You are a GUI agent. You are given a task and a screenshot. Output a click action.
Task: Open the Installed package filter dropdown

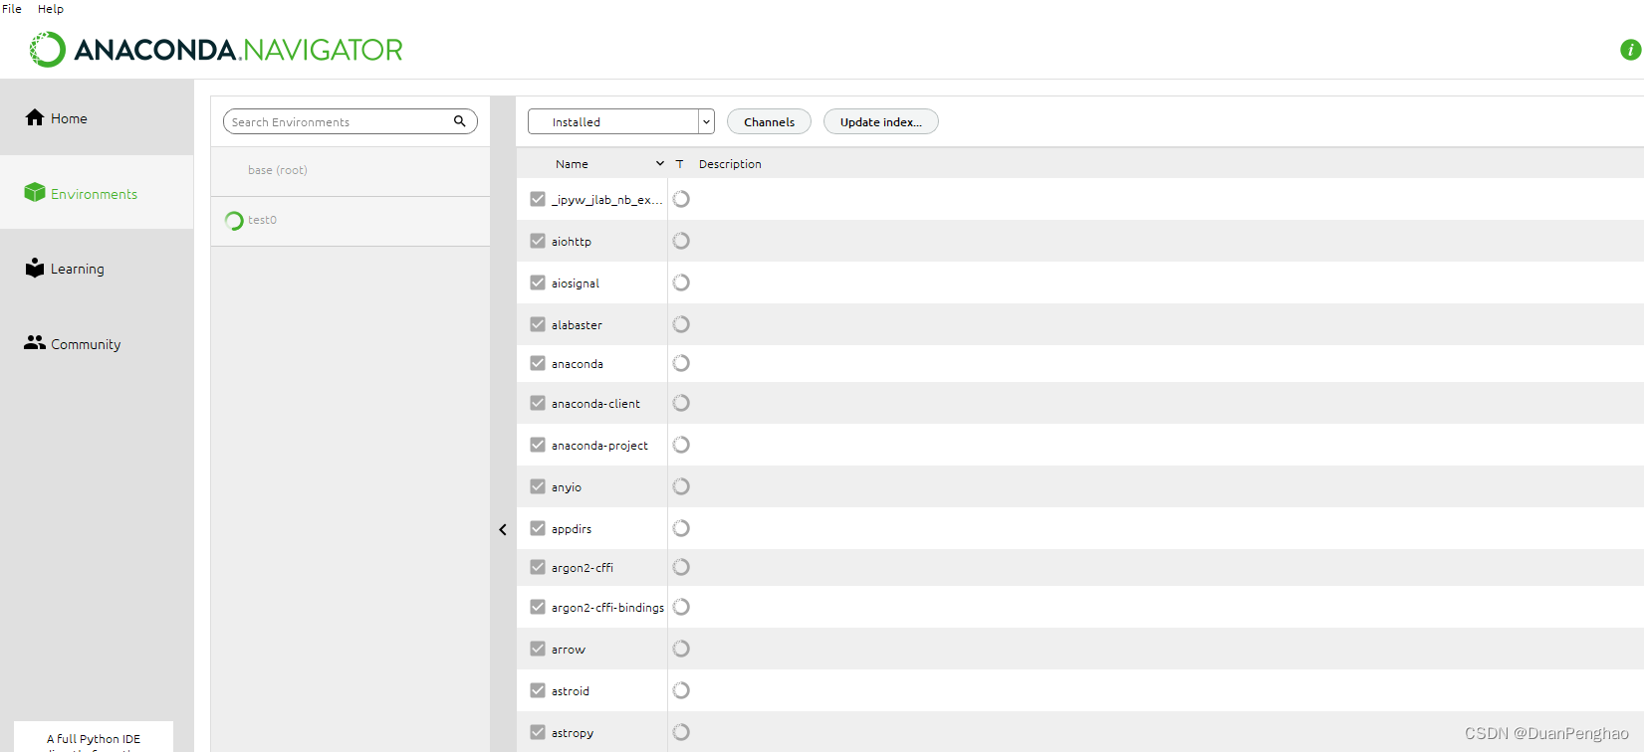click(x=621, y=121)
